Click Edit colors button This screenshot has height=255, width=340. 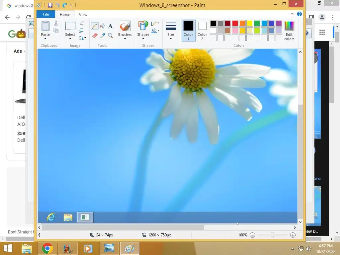[x=289, y=30]
